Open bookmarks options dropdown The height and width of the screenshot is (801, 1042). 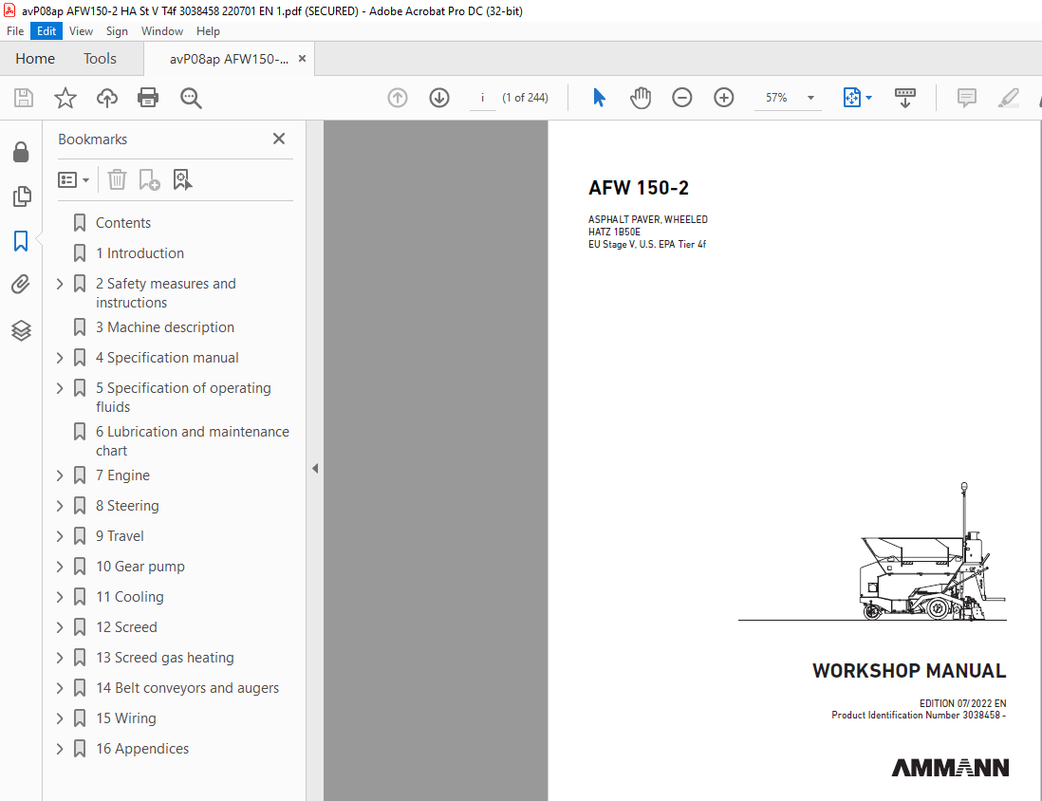[x=74, y=179]
